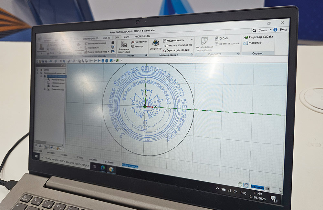Run Перерасчет recalculation command

(x=139, y=42)
